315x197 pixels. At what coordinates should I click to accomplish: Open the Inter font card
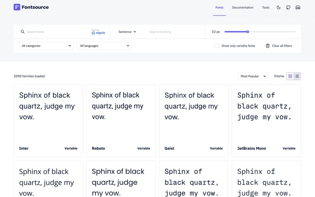tap(48, 120)
